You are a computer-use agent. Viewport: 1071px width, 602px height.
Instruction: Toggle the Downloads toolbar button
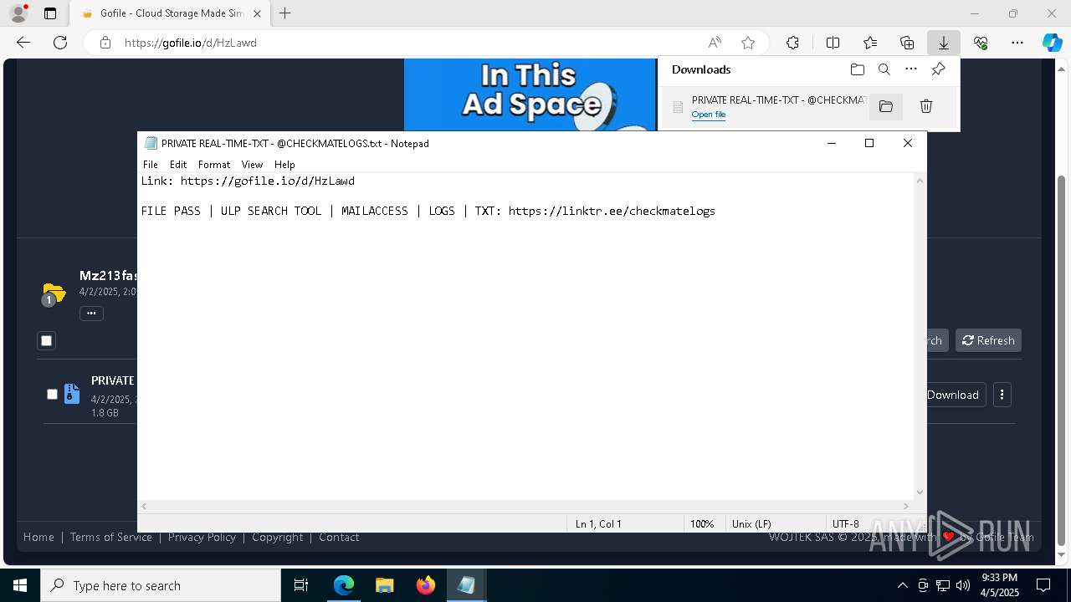tap(943, 43)
